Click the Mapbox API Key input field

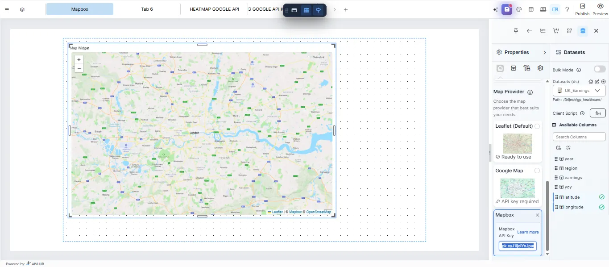[517, 246]
